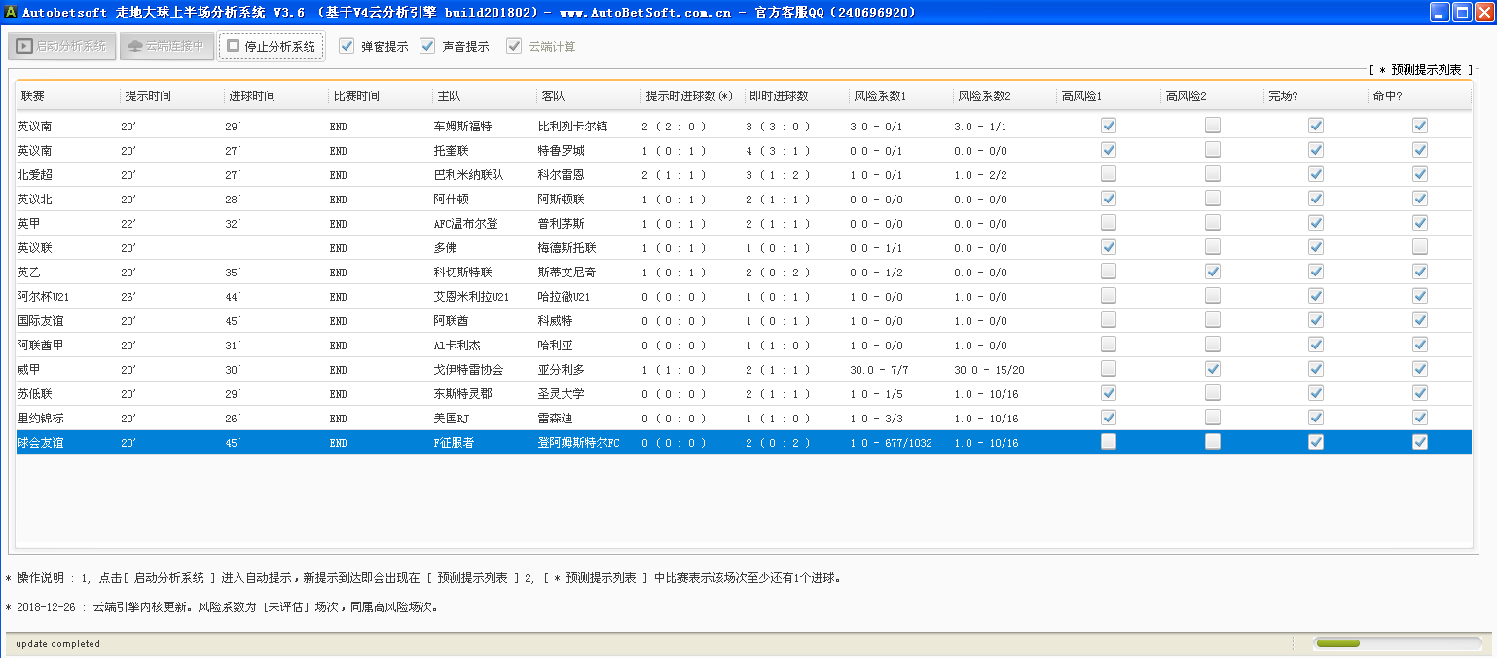Tick 命中? for the 英议联 多佛 row
Image resolution: width=1497 pixels, height=658 pixels.
coord(1420,247)
